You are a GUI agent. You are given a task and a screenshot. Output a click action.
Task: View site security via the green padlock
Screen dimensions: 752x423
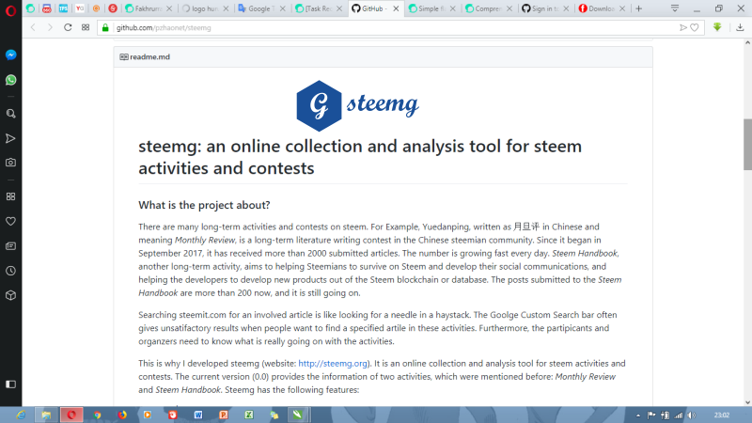tap(105, 28)
